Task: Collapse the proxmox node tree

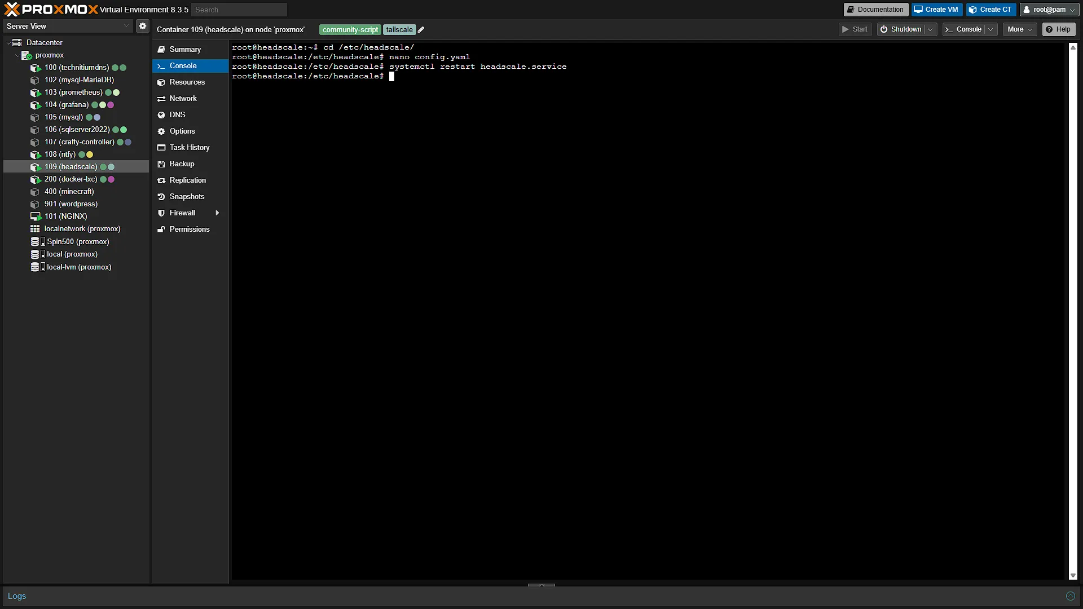Action: click(x=17, y=55)
